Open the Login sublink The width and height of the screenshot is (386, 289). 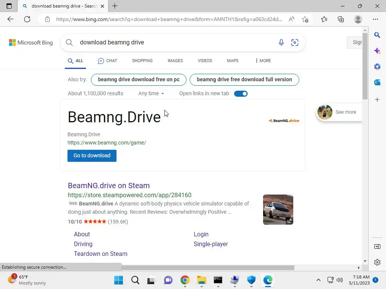(x=201, y=234)
